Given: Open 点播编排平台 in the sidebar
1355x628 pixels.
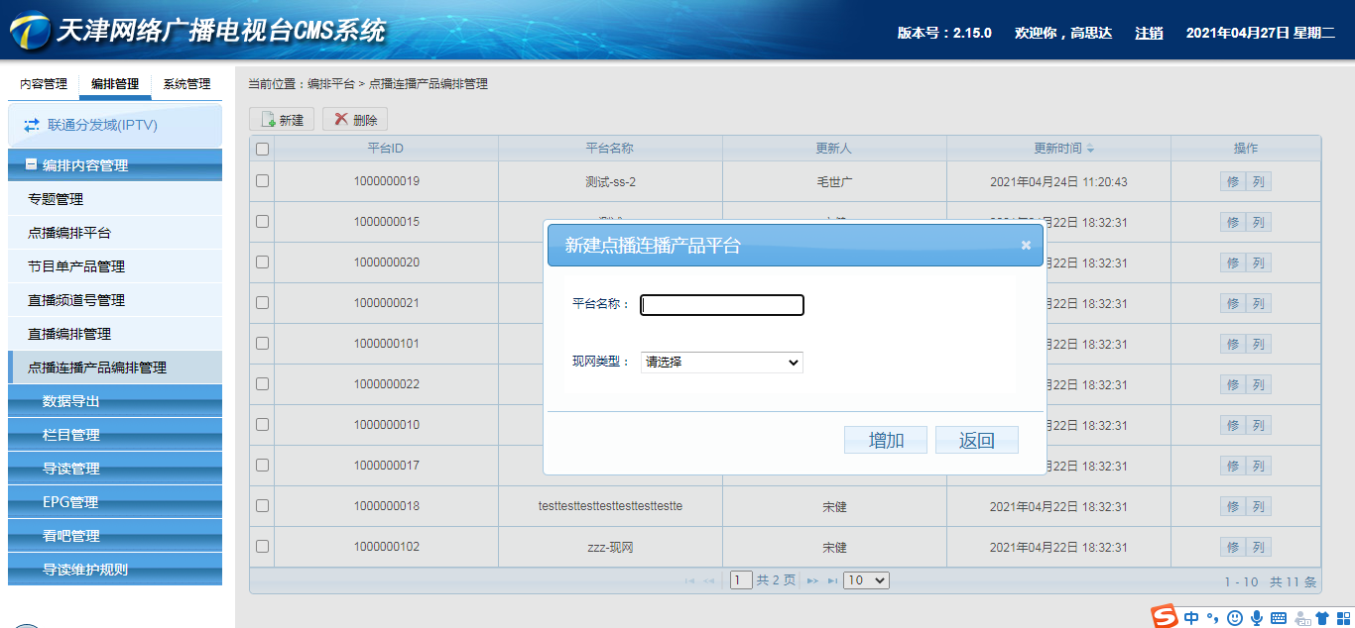Looking at the screenshot, I should point(115,233).
